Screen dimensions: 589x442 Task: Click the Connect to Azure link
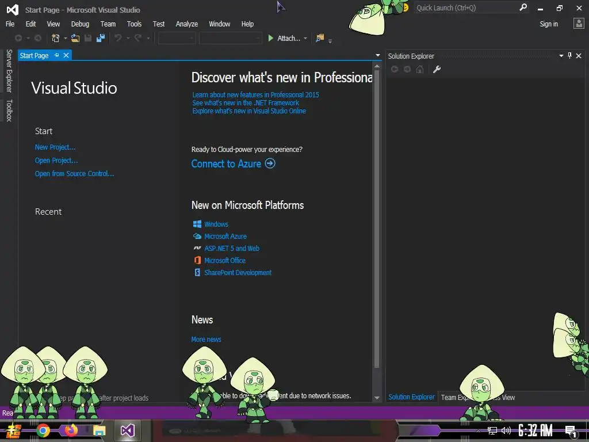pyautogui.click(x=226, y=163)
